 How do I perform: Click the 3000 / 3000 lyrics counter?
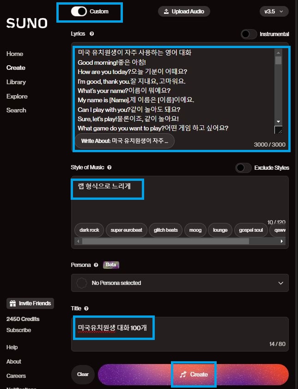pos(269,145)
